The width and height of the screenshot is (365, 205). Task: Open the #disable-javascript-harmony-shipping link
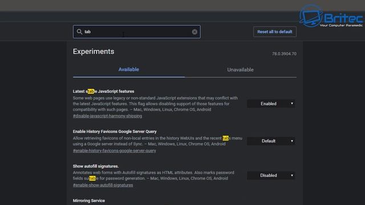pos(107,116)
